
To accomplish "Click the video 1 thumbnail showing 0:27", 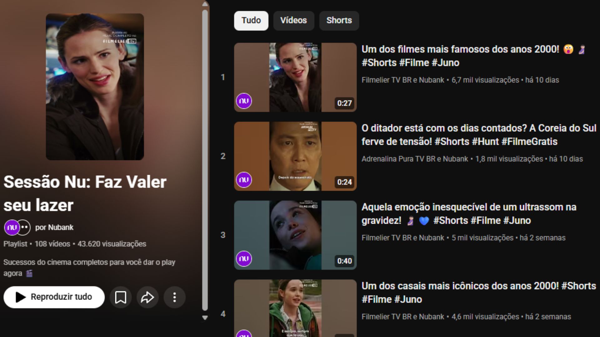I will [295, 77].
